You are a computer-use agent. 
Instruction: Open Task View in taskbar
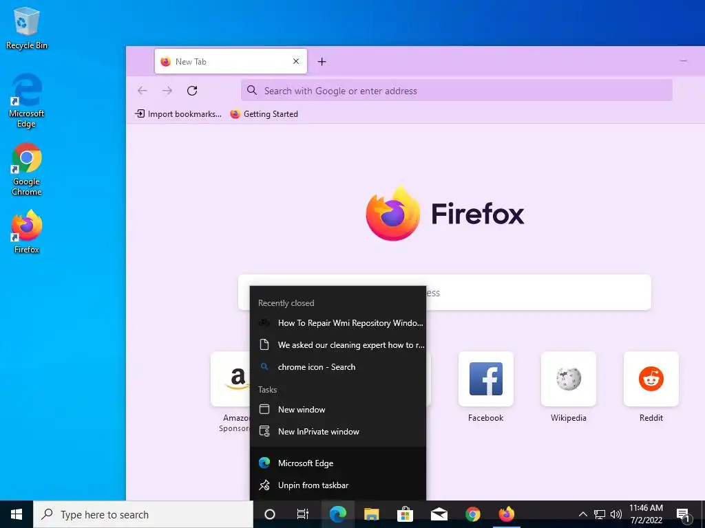(303, 514)
